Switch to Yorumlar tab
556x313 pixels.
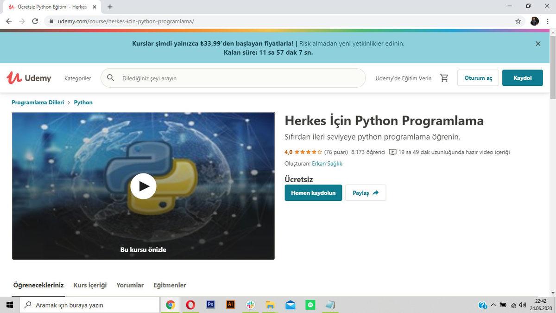pos(130,285)
